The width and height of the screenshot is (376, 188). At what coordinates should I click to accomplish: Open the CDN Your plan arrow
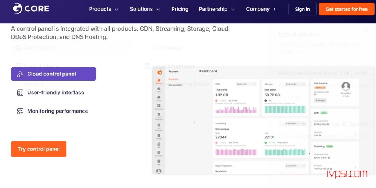(x=355, y=134)
